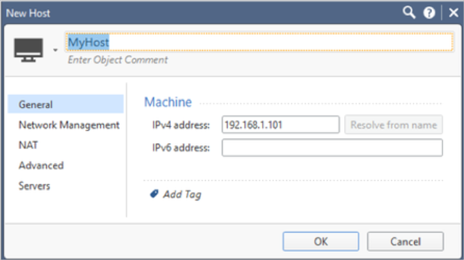This screenshot has height=260, width=464.
Task: Click the OK button
Action: (321, 241)
